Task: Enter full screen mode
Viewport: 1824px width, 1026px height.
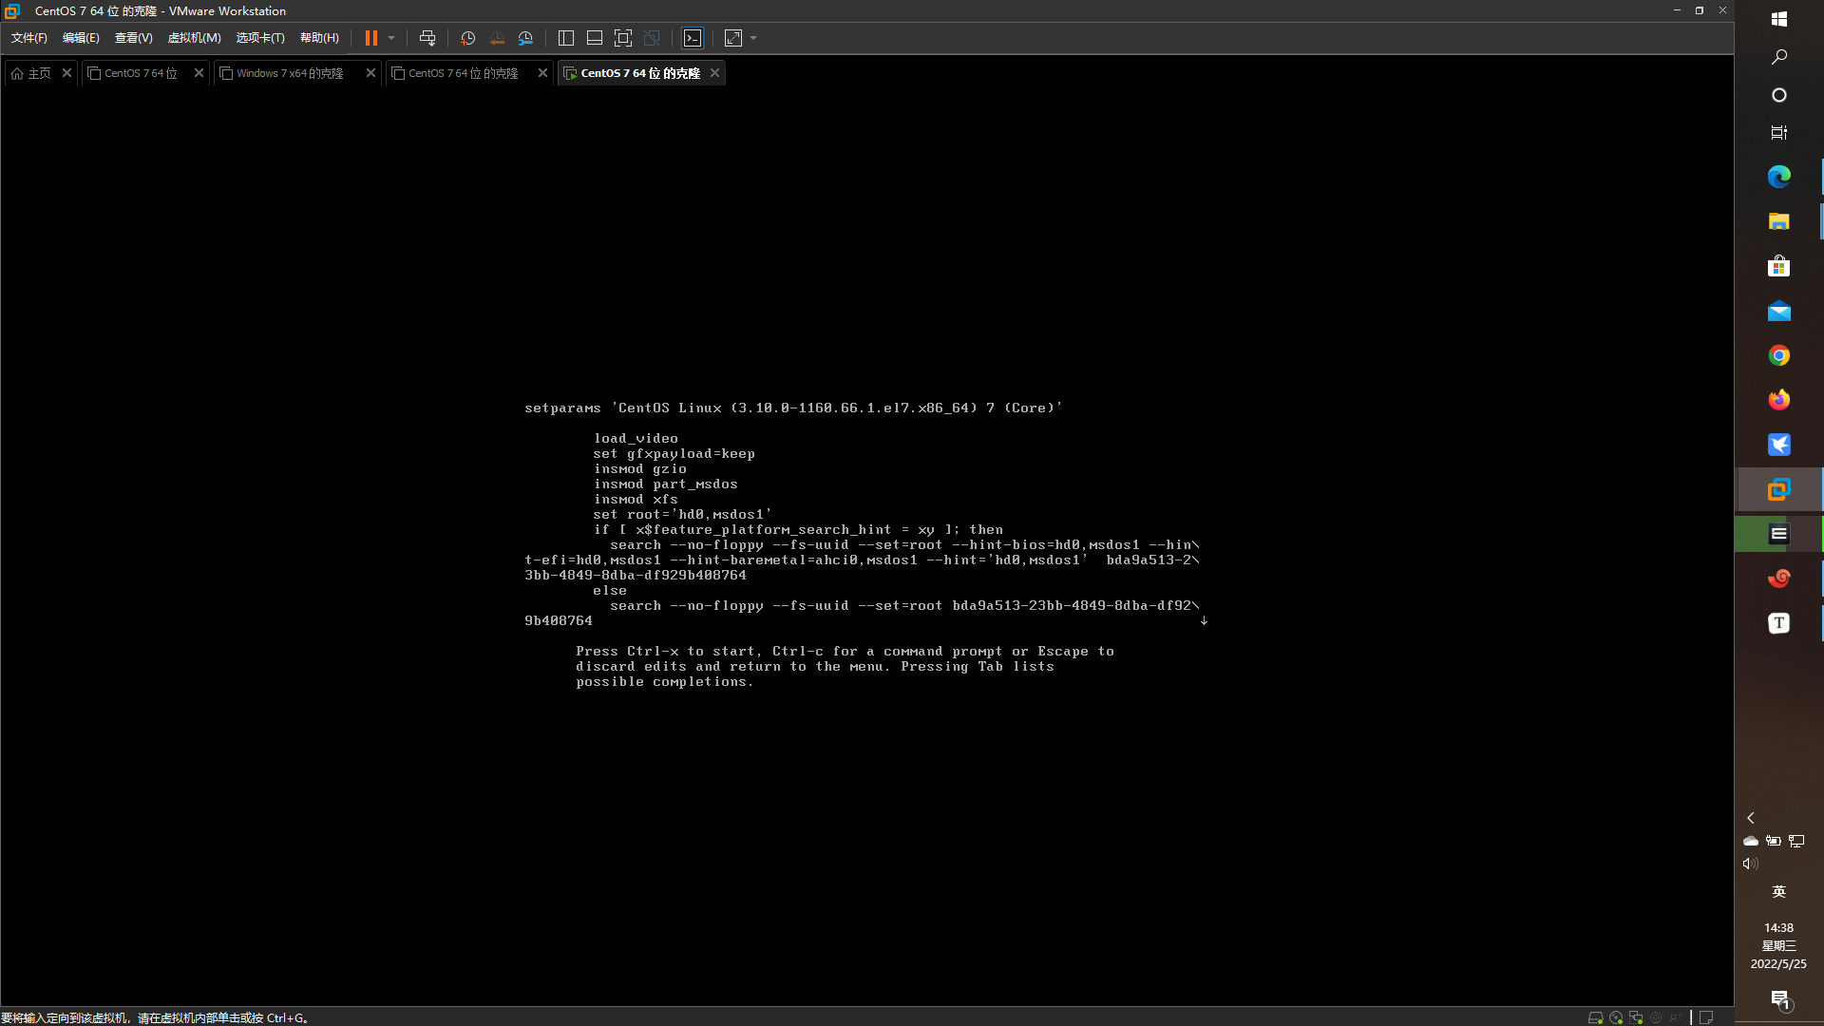Action: point(623,38)
